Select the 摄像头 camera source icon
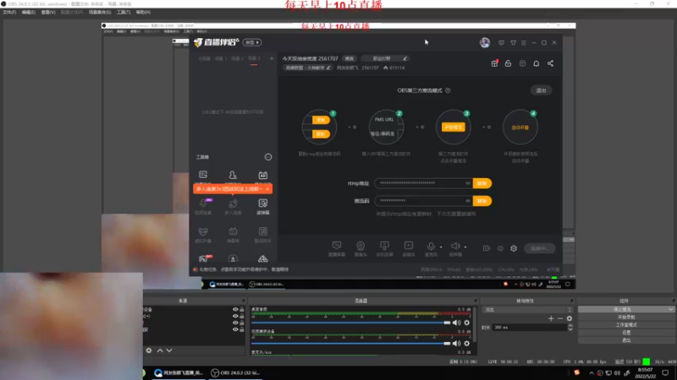 coord(361,246)
